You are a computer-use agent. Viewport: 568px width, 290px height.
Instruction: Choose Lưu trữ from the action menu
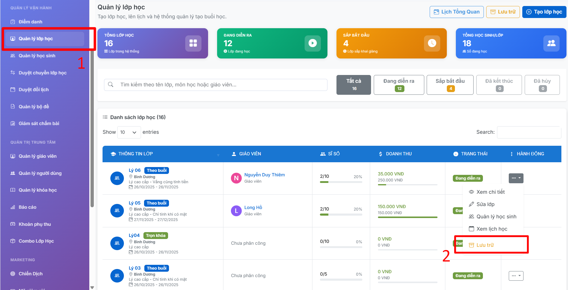click(x=485, y=245)
